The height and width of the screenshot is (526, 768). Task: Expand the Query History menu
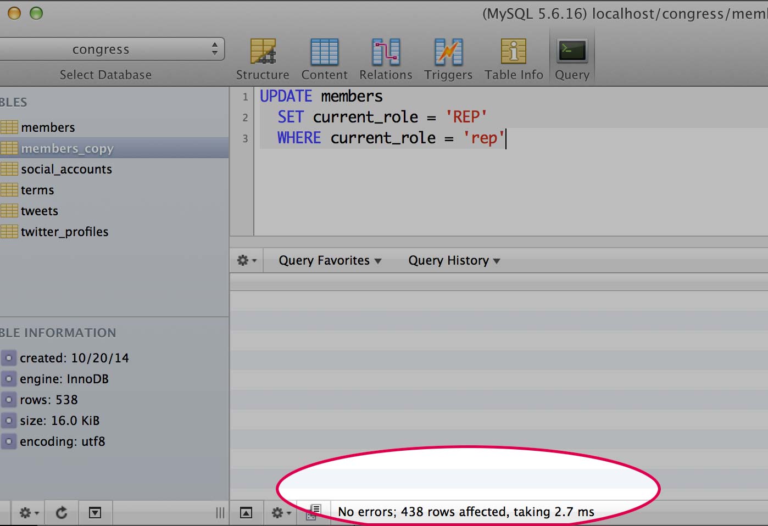point(454,261)
